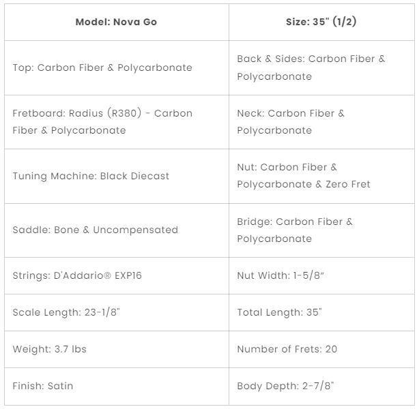The width and height of the screenshot is (417, 409).
Task: Select the Number of Frets: 20 cell
Action: point(321,350)
